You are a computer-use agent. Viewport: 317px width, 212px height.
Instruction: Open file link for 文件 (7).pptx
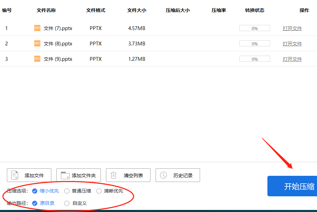point(292,28)
